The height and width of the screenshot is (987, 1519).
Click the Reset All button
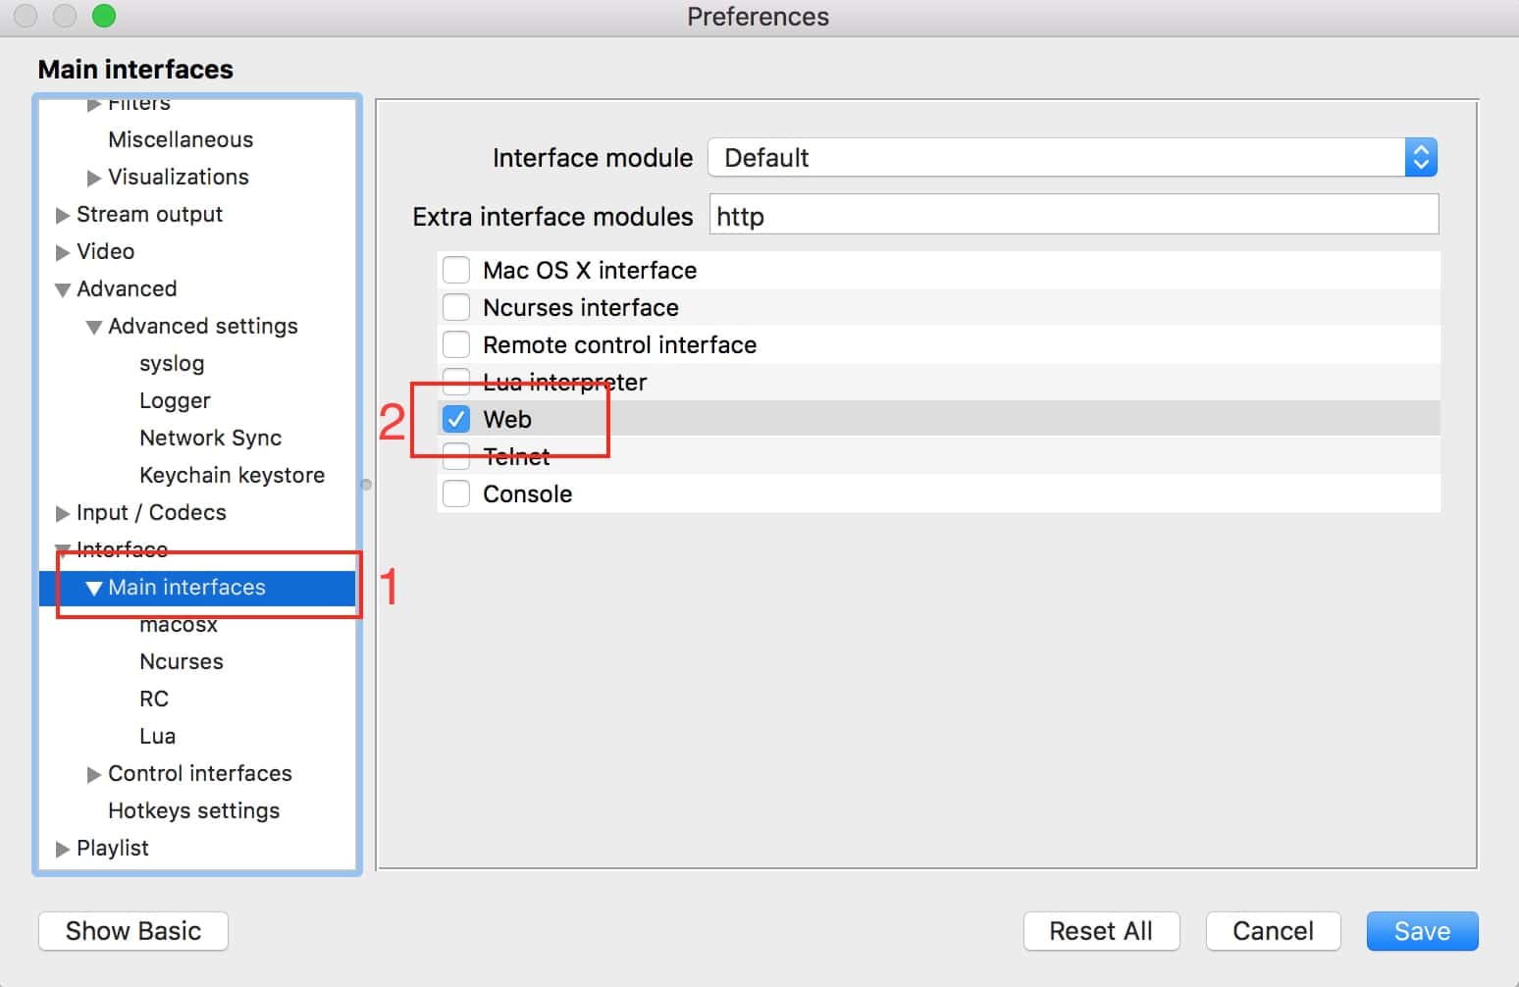1101,931
